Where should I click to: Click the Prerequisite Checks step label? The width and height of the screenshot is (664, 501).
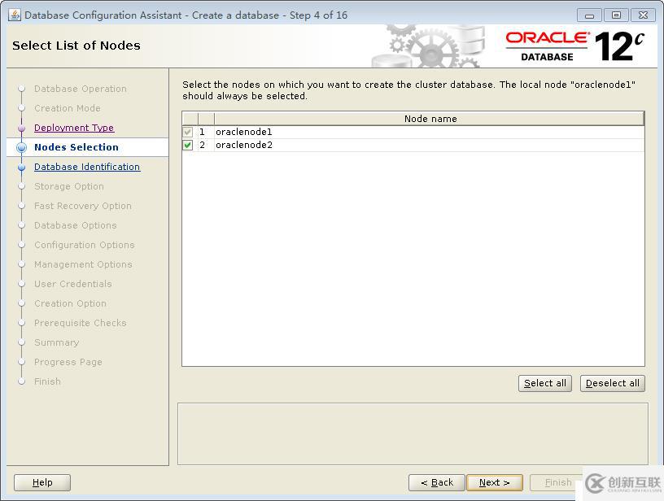[80, 323]
